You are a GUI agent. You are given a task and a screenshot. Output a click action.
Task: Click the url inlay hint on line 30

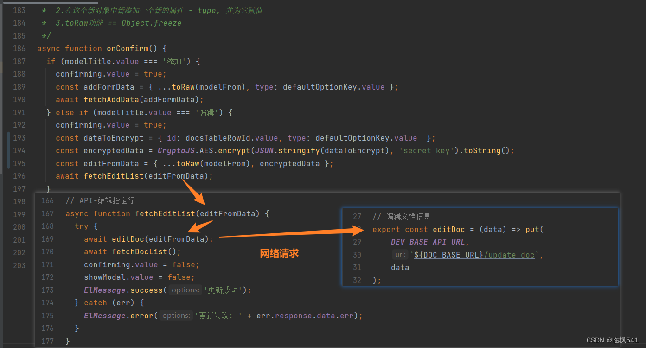(x=402, y=254)
